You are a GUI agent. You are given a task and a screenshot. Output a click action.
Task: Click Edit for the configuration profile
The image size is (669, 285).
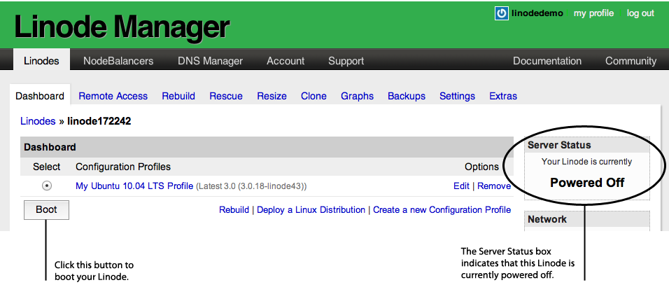point(461,186)
